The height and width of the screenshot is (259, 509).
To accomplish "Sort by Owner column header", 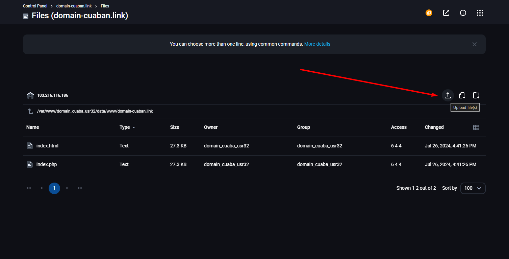I will point(211,127).
